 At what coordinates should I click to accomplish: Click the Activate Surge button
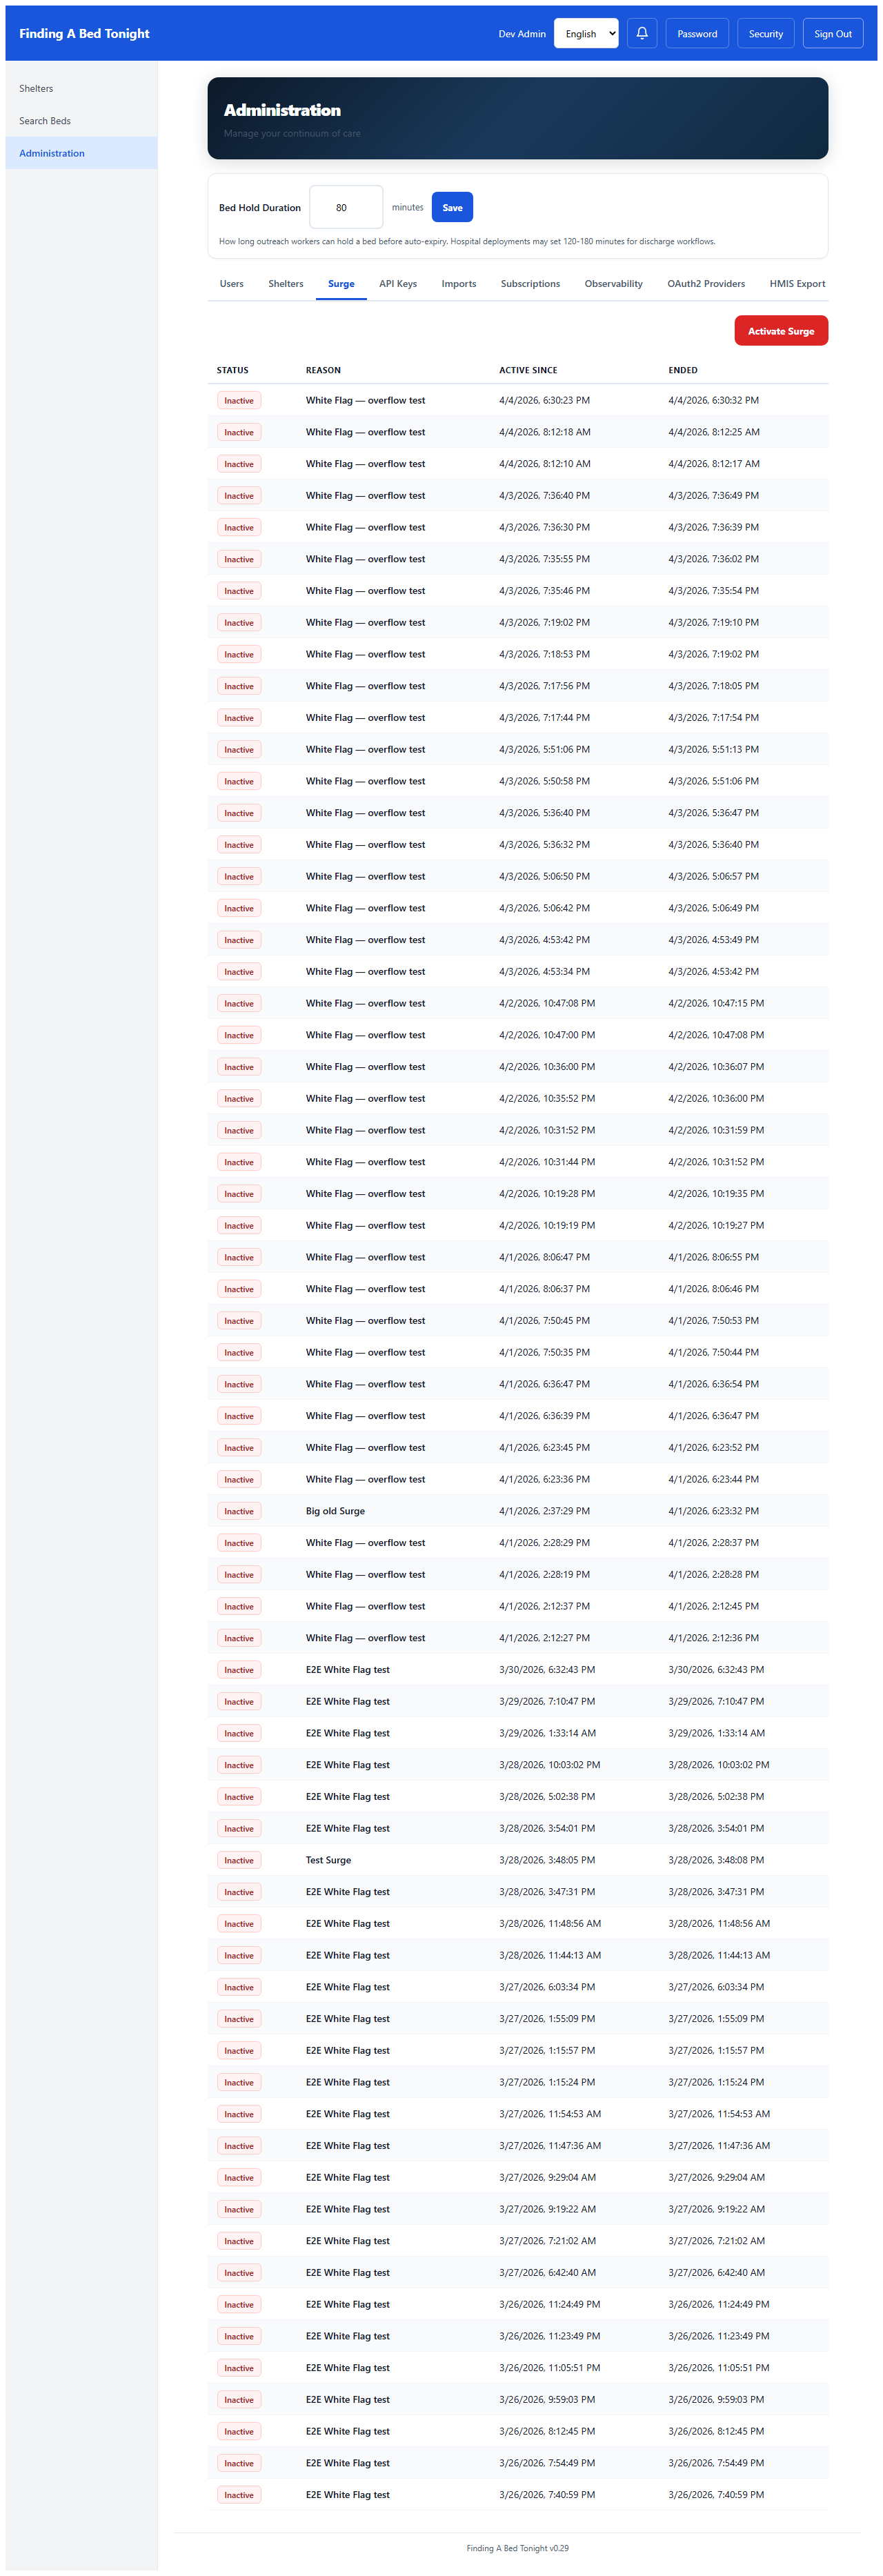click(780, 331)
